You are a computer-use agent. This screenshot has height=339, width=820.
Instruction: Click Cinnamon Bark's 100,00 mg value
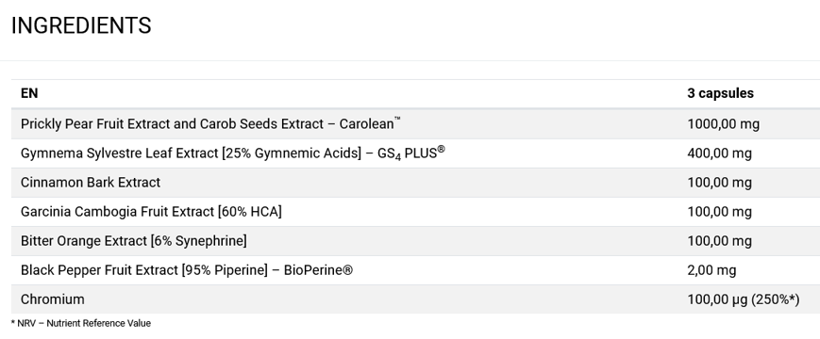point(720,183)
